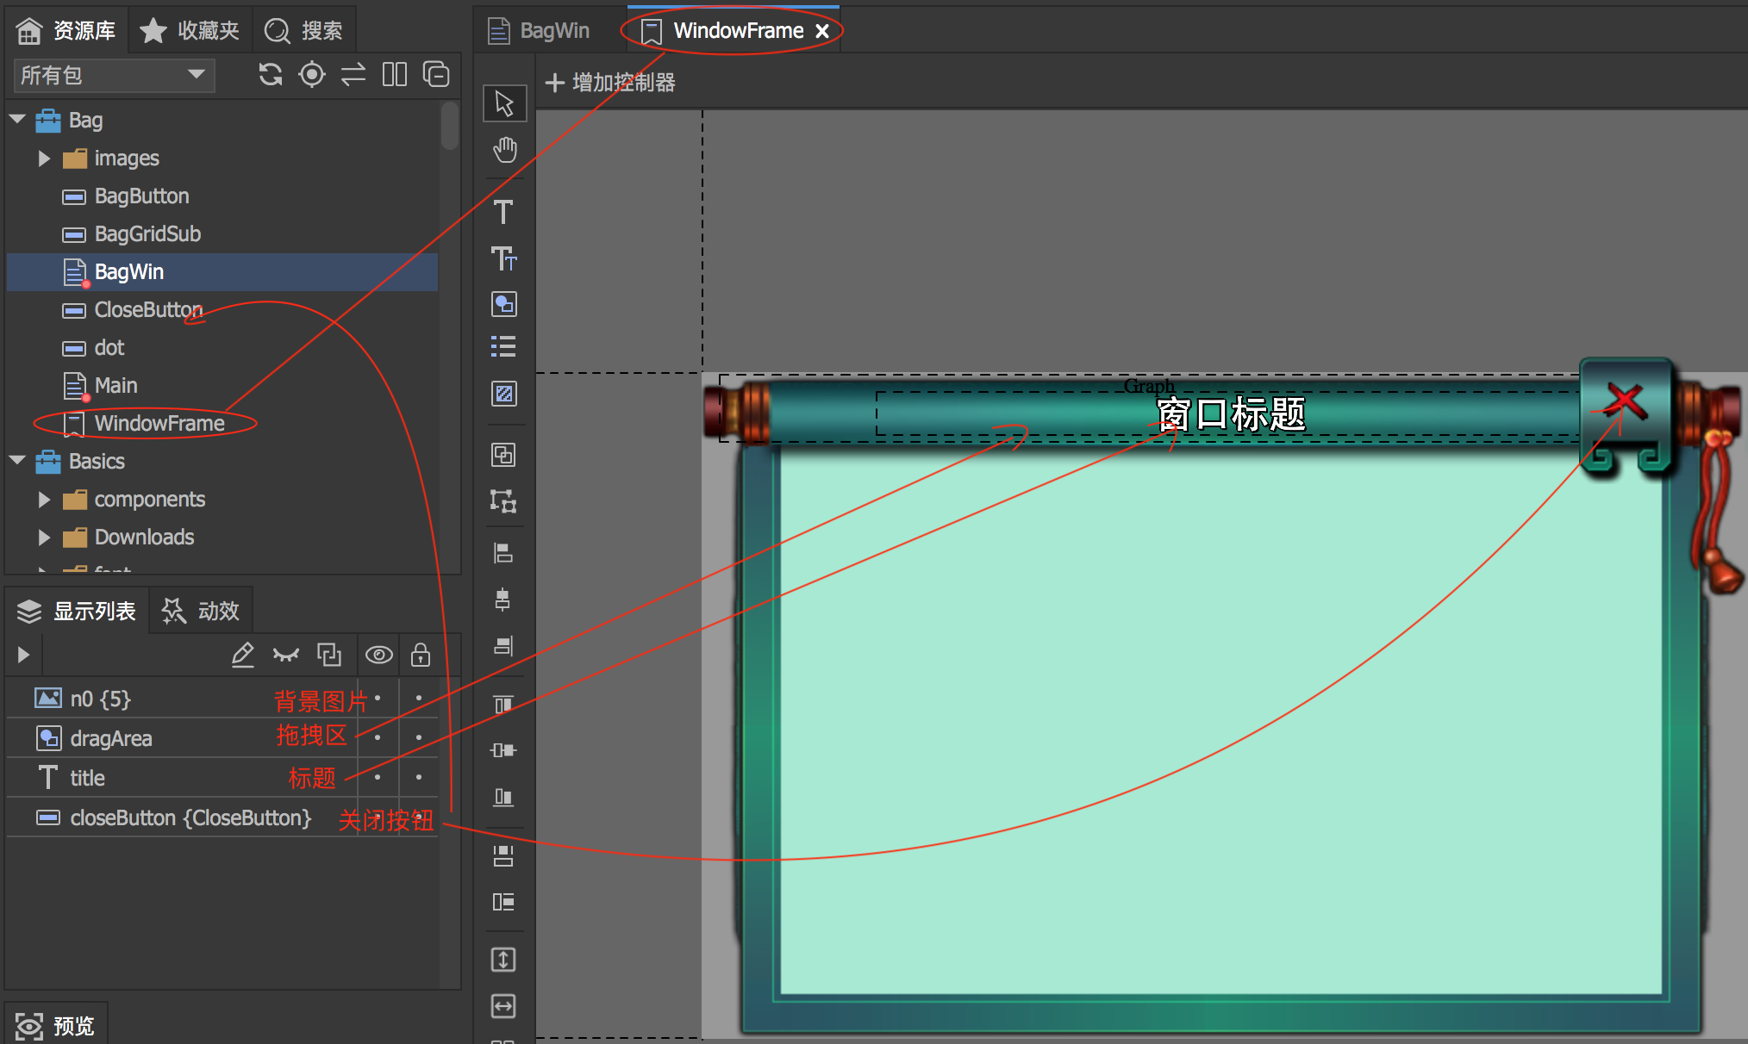Expand the images folder

click(44, 158)
